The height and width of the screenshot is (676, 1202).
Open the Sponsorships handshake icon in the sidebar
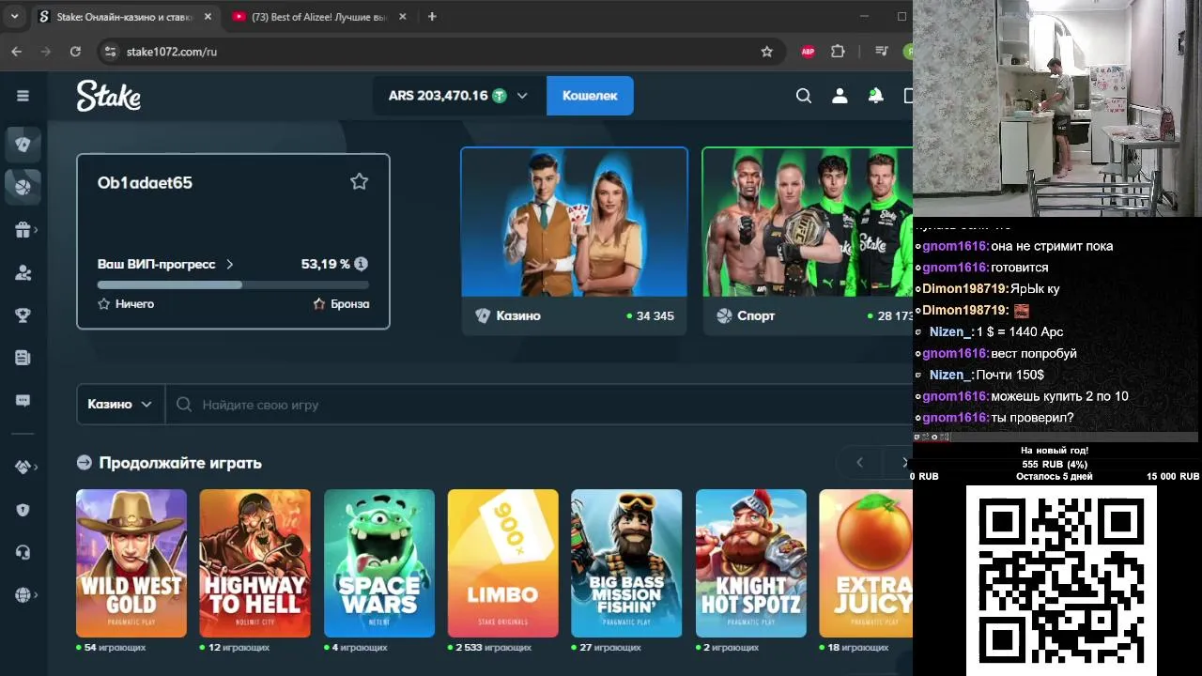(23, 467)
